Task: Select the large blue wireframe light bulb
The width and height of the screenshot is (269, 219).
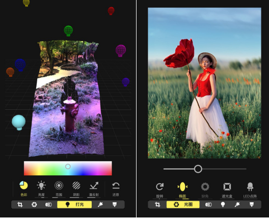Action: (x=20, y=65)
